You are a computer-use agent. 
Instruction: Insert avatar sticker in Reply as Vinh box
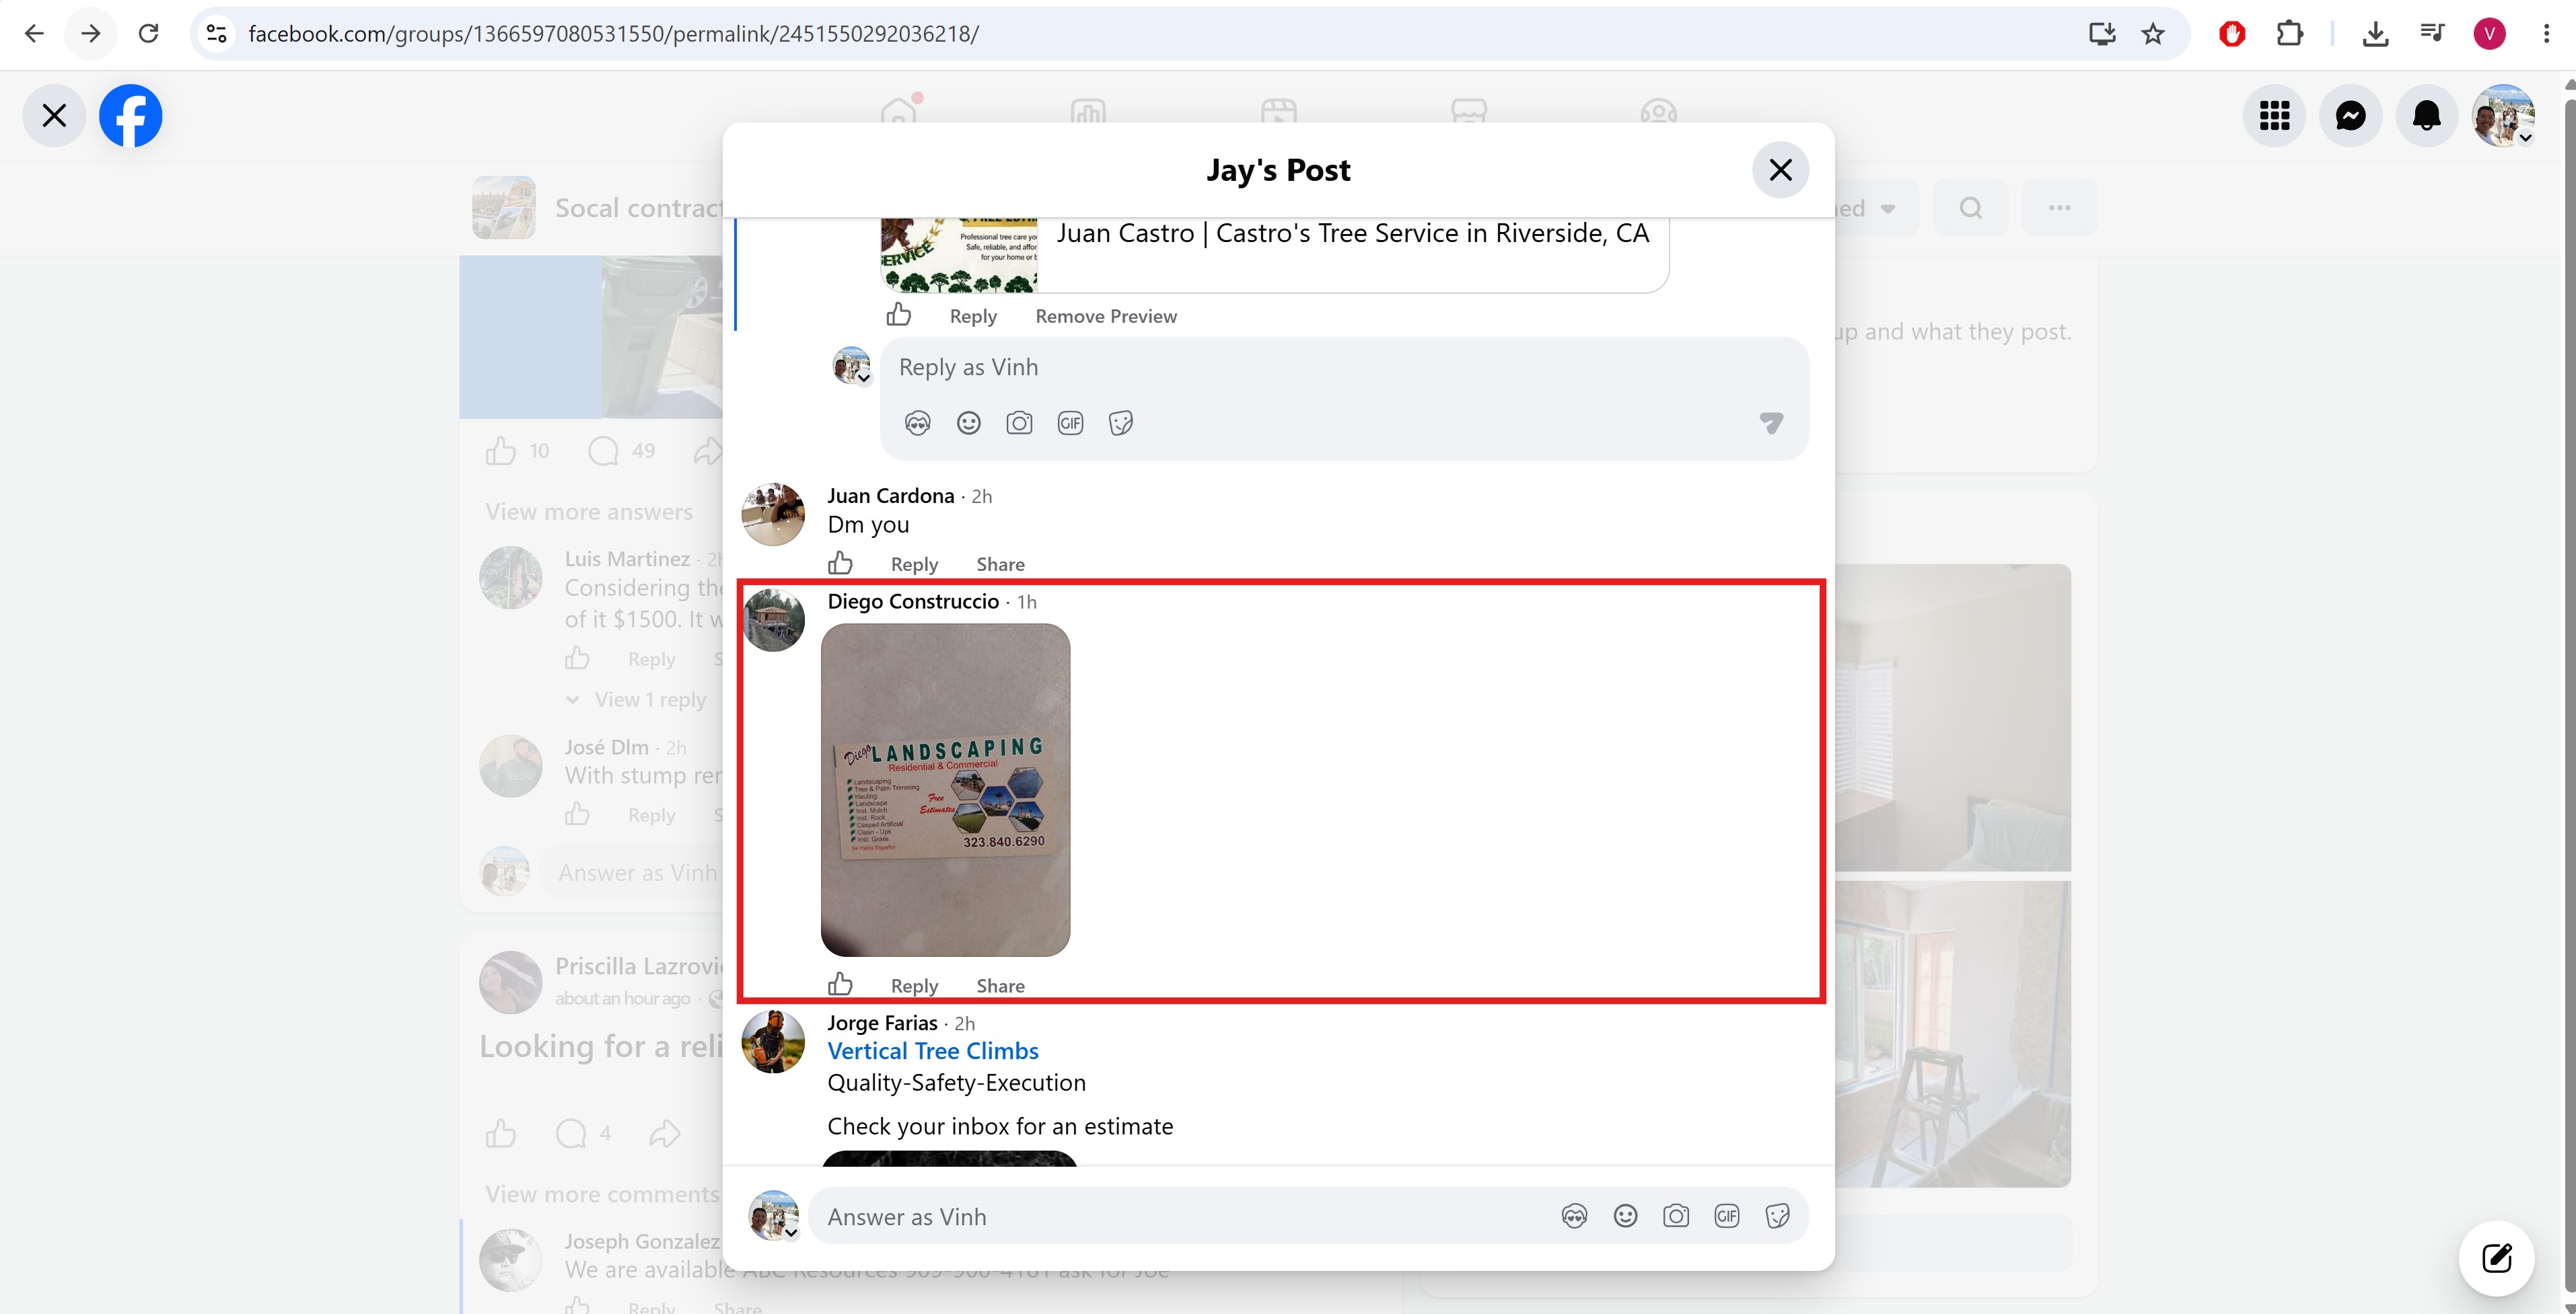pyautogui.click(x=917, y=423)
